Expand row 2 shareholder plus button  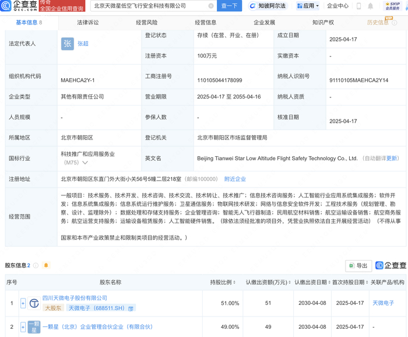click(x=23, y=327)
